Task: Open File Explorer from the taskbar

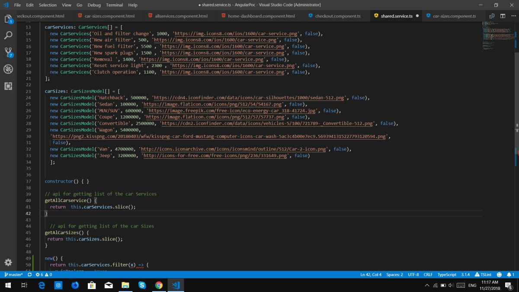Action: (x=125, y=285)
